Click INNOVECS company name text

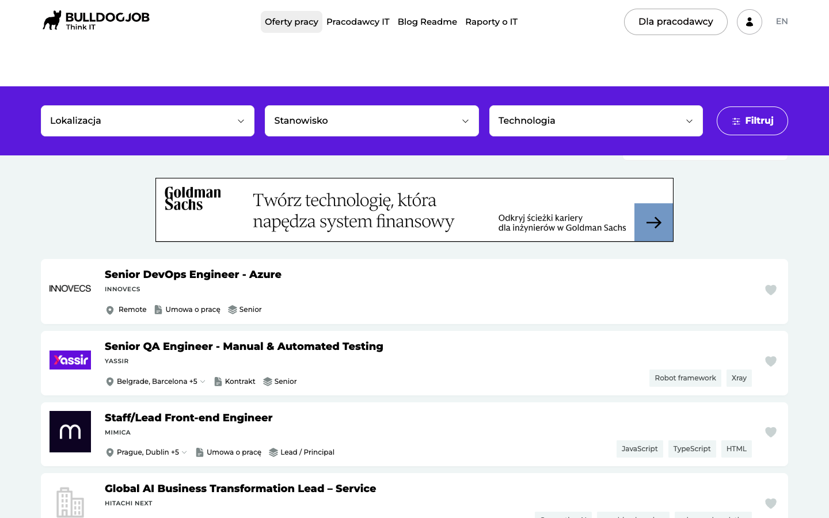[123, 290]
